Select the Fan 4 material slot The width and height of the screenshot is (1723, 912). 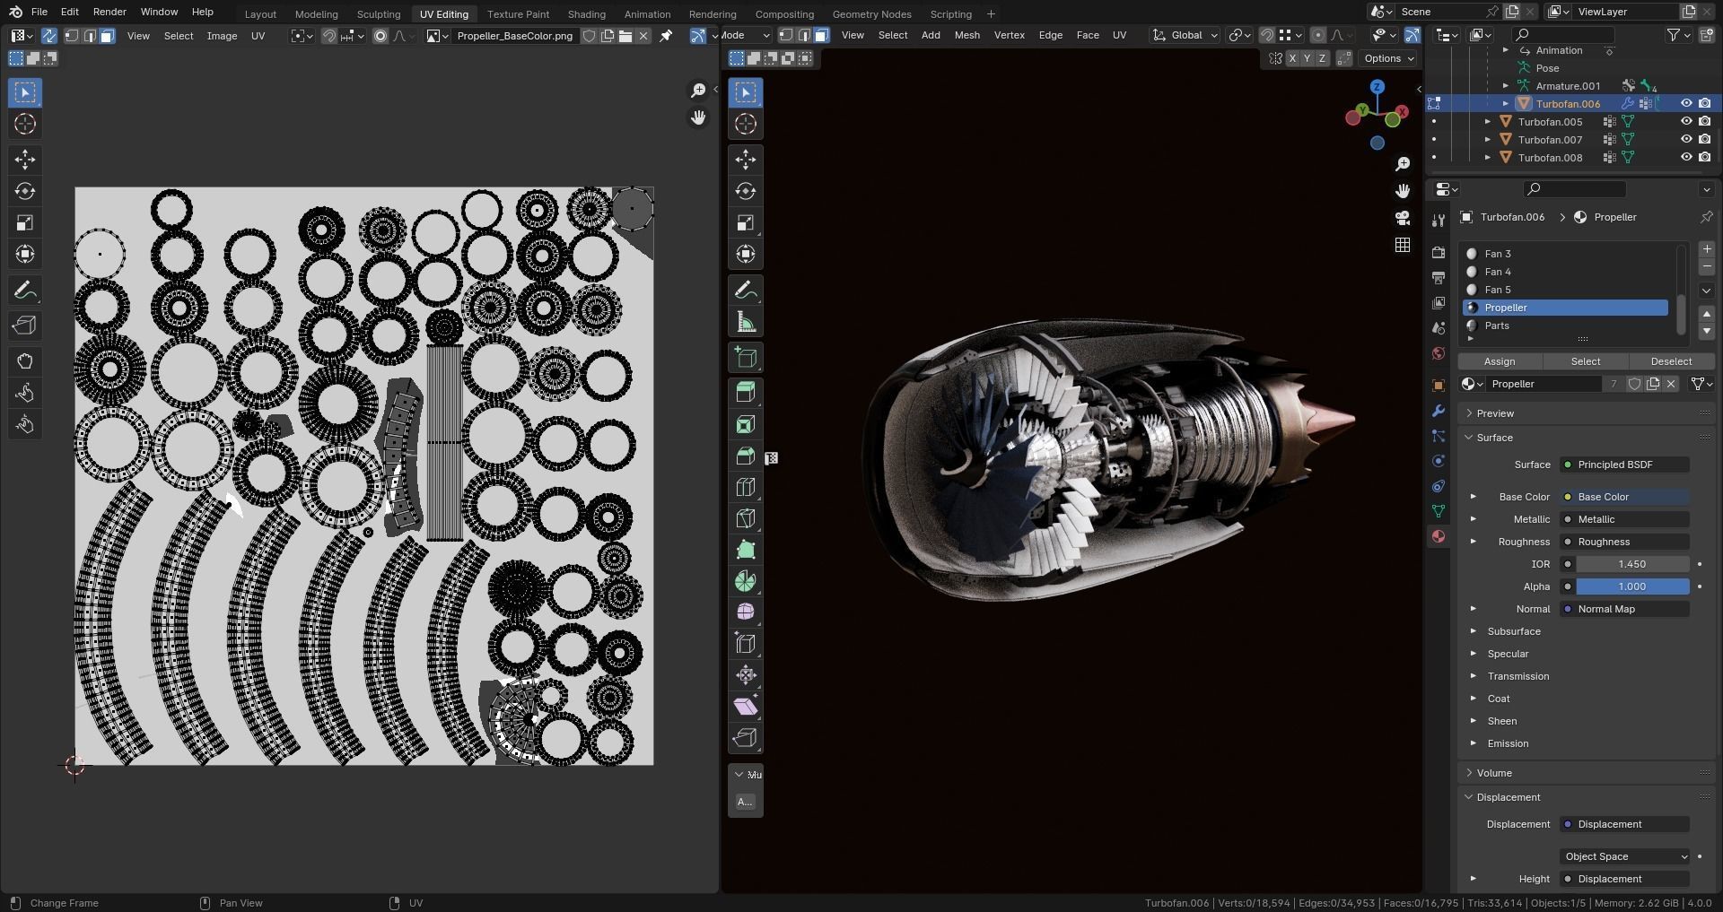[x=1565, y=272]
